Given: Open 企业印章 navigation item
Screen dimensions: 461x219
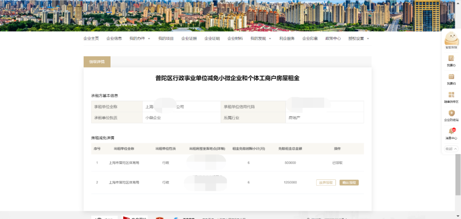Looking at the screenshot, I should tap(310, 38).
